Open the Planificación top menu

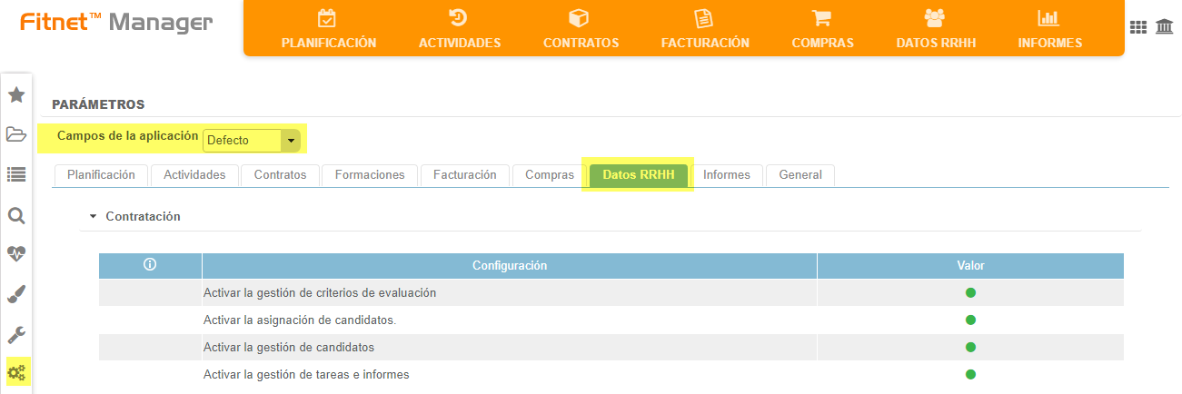(x=328, y=29)
